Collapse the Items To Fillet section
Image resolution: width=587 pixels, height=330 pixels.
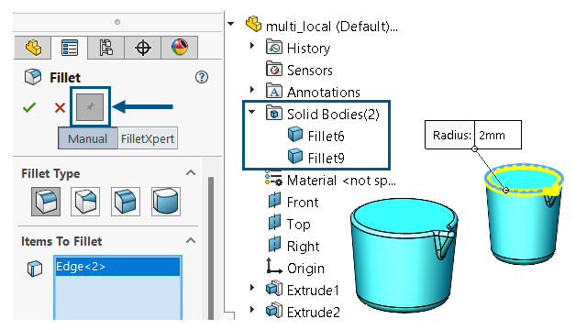click(191, 240)
